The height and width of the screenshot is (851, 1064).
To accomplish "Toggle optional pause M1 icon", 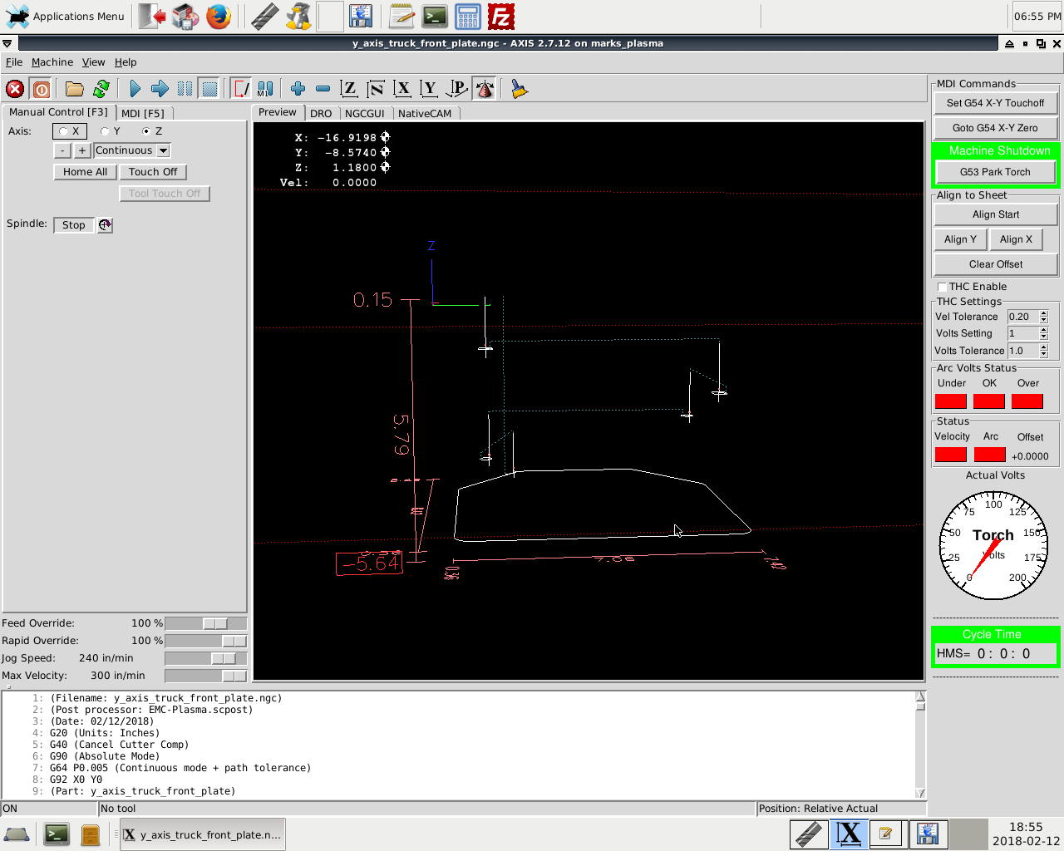I will pos(265,89).
